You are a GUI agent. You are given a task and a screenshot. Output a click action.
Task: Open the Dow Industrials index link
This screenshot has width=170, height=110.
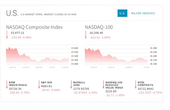(18, 84)
